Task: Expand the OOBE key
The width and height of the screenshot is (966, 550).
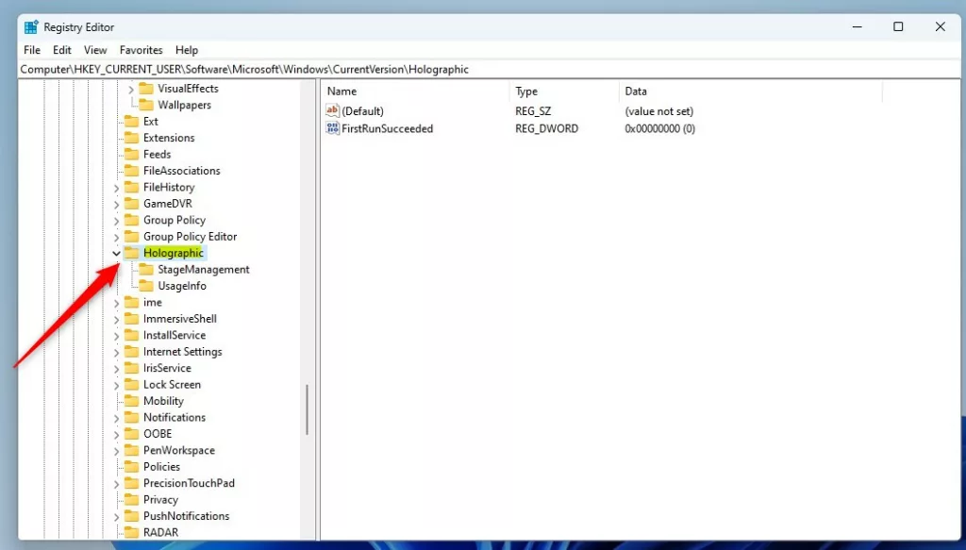Action: [116, 434]
